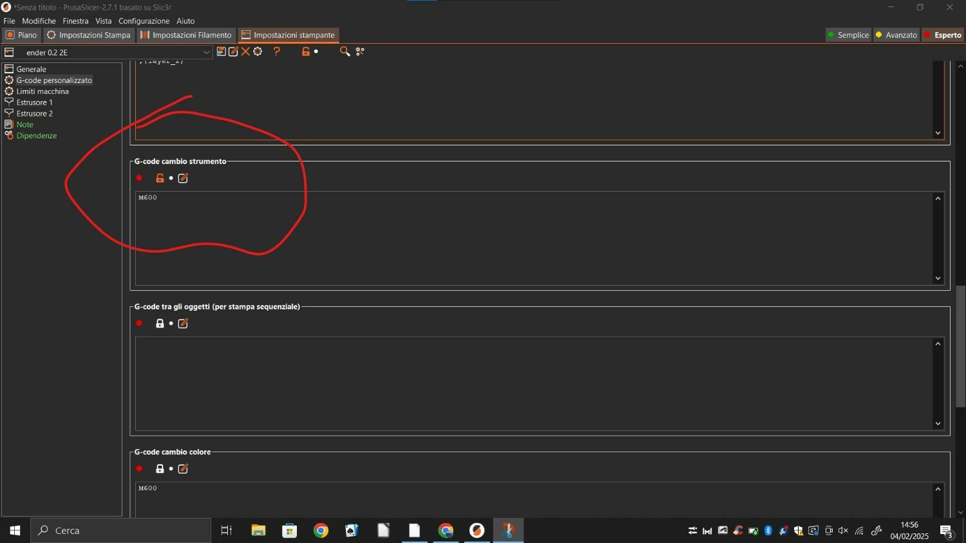Click the Cerca taskbar search box

click(x=120, y=531)
